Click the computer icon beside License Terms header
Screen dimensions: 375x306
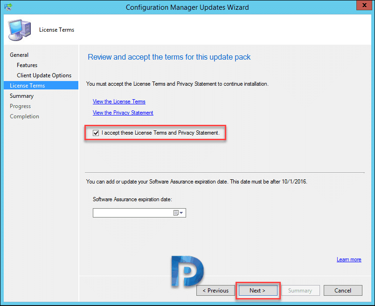[x=20, y=30]
